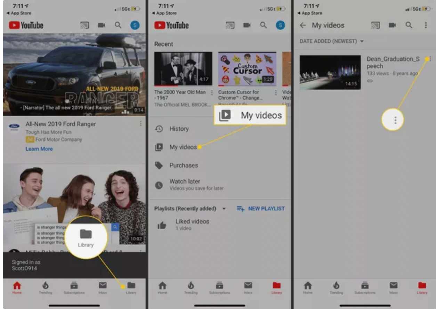The height and width of the screenshot is (309, 436).
Task: Tap the YouTube logo in the first phone
Action: (x=26, y=25)
